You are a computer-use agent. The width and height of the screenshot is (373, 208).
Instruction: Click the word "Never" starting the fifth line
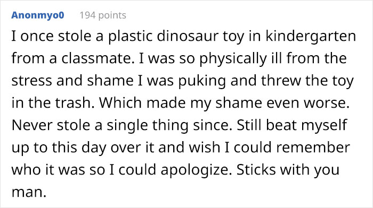(32, 125)
